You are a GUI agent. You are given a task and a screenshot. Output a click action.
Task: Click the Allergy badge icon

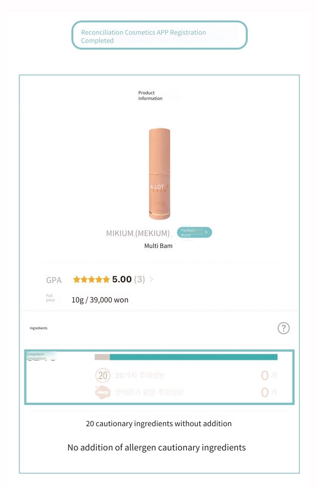[103, 392]
